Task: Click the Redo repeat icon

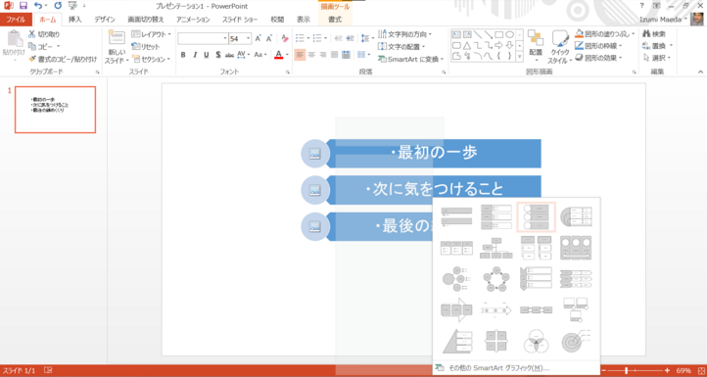Action: [x=58, y=6]
